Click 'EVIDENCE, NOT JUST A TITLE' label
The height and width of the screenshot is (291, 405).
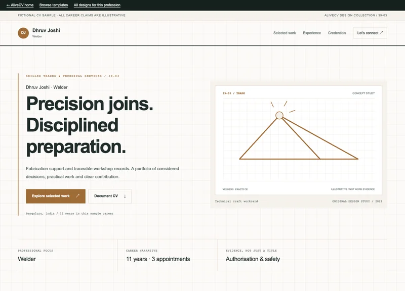[x=251, y=251]
